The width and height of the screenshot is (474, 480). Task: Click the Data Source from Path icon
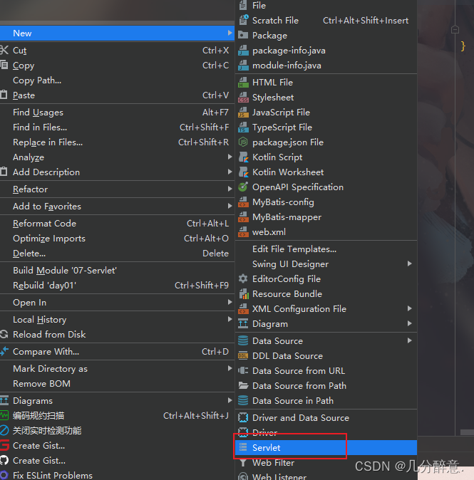[243, 386]
